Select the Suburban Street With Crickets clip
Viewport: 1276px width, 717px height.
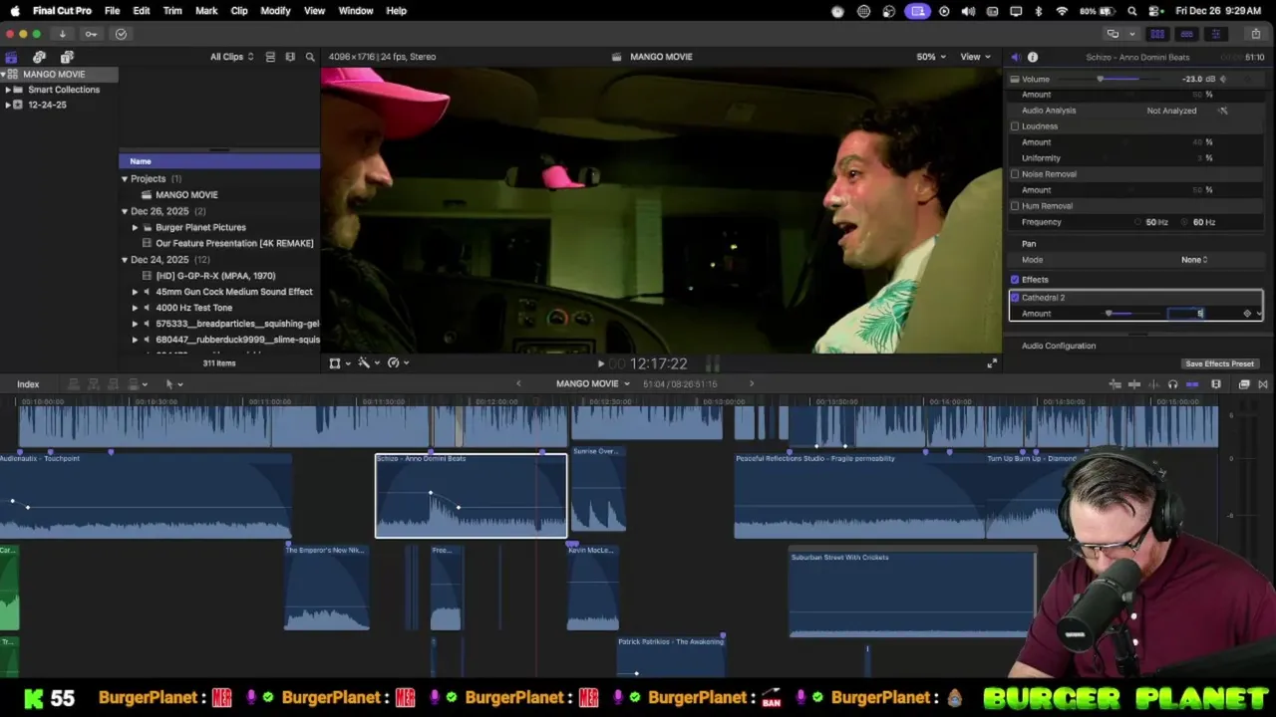[912, 593]
